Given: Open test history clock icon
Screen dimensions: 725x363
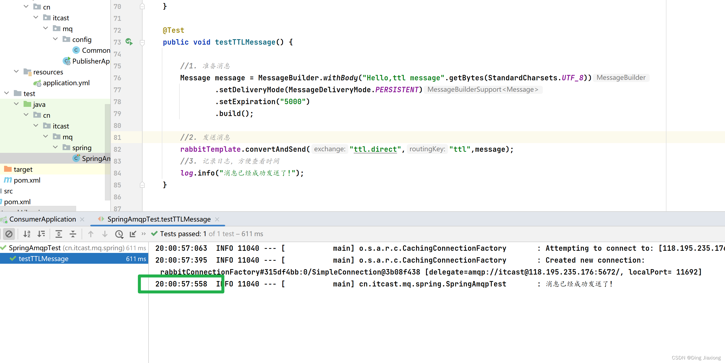Looking at the screenshot, I should 119,234.
